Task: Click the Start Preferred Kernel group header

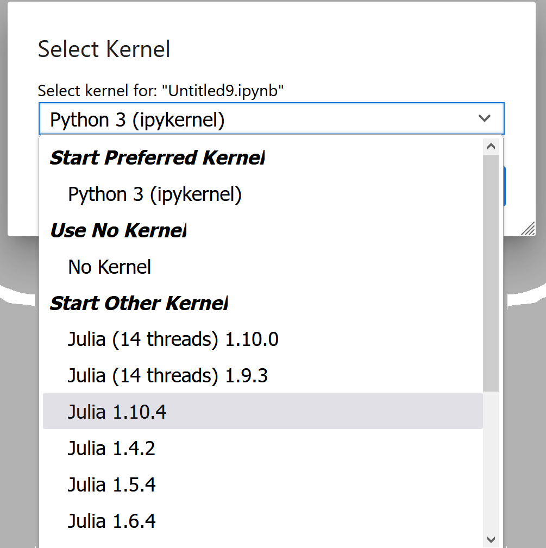Action: click(x=157, y=158)
